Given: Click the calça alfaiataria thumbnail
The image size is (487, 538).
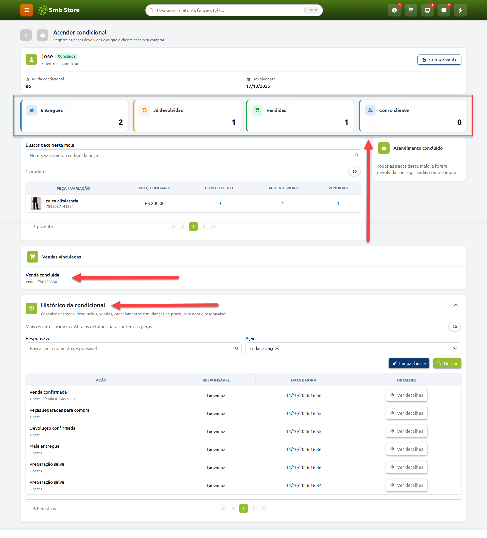Looking at the screenshot, I should click(x=36, y=203).
